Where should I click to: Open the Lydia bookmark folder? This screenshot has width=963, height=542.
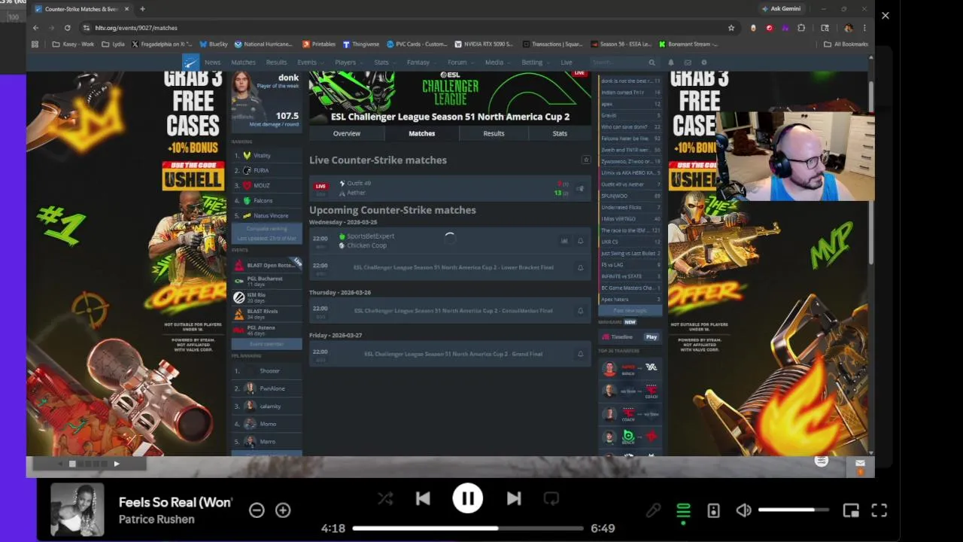pos(113,44)
